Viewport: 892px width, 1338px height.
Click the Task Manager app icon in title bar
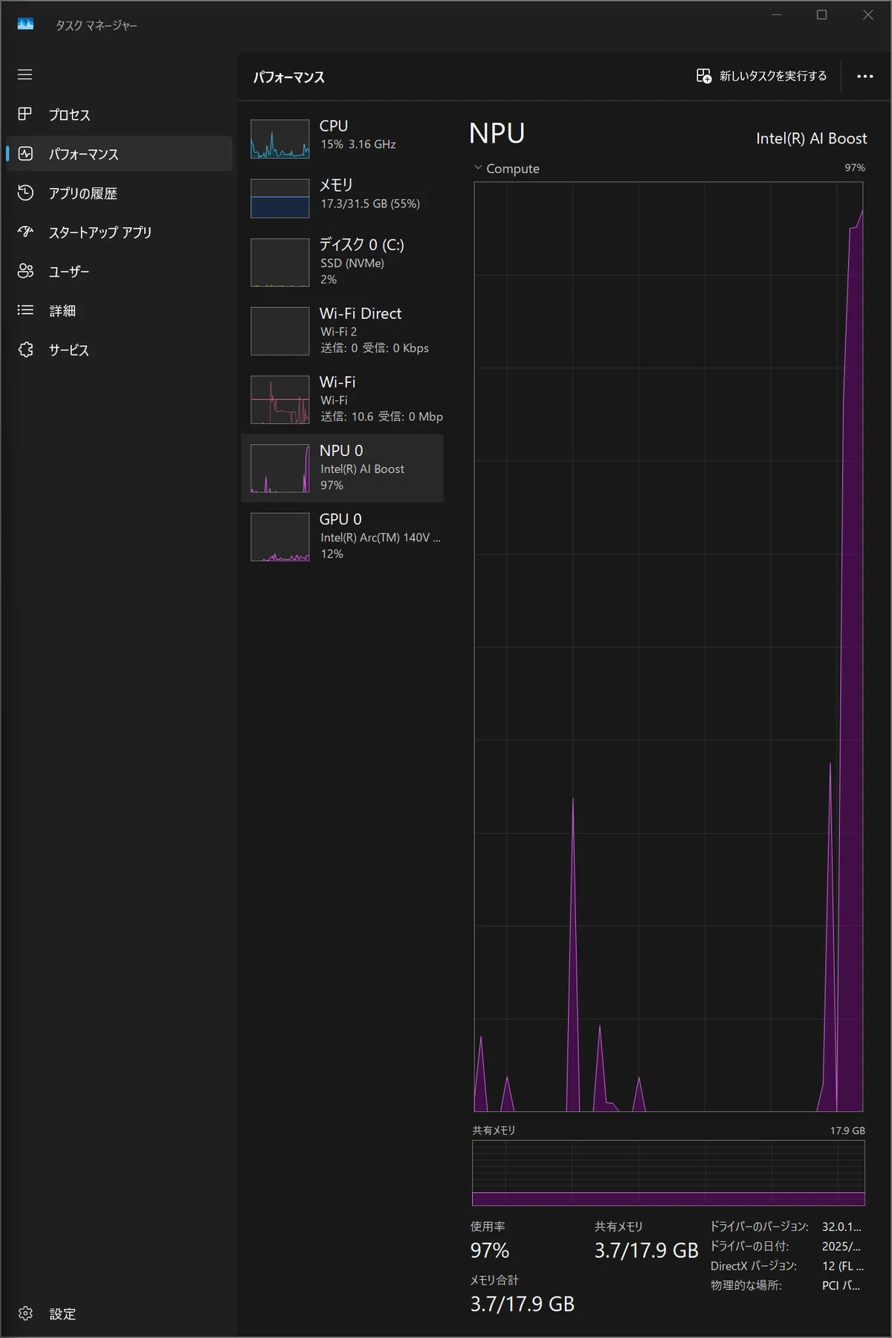pyautogui.click(x=25, y=25)
